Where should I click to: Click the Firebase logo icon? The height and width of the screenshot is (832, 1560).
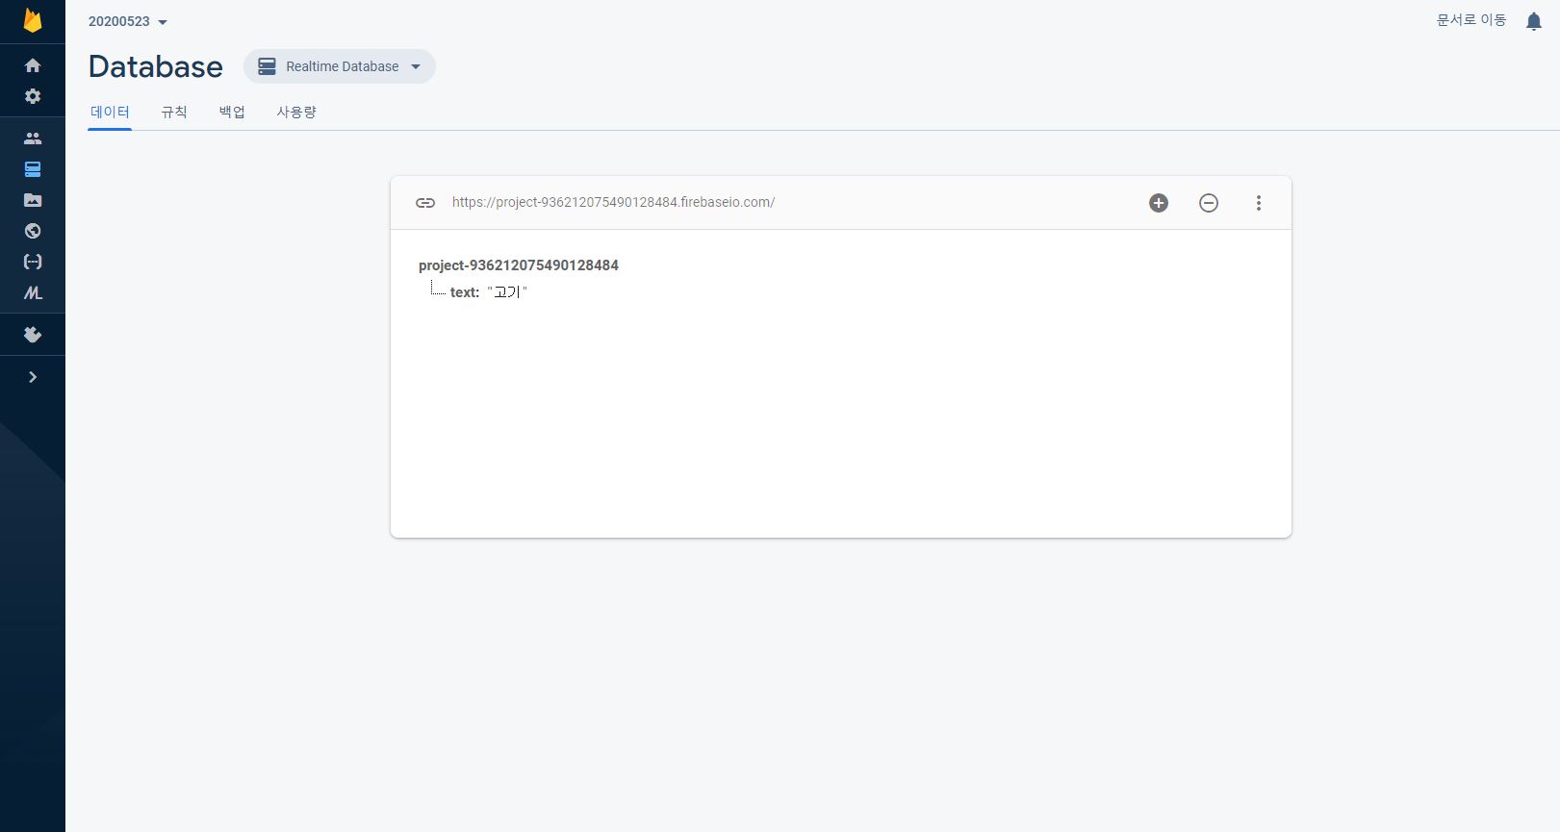pos(33,21)
